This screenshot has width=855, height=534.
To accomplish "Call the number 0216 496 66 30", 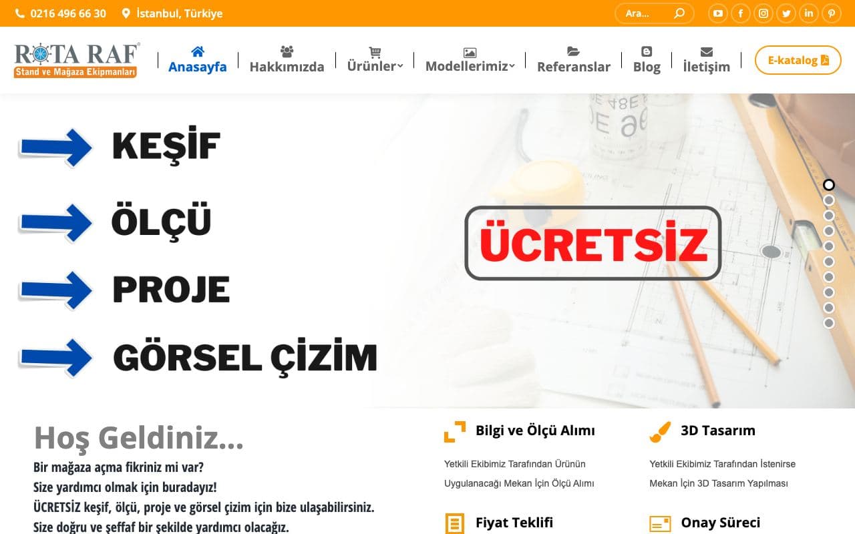I will coord(68,13).
